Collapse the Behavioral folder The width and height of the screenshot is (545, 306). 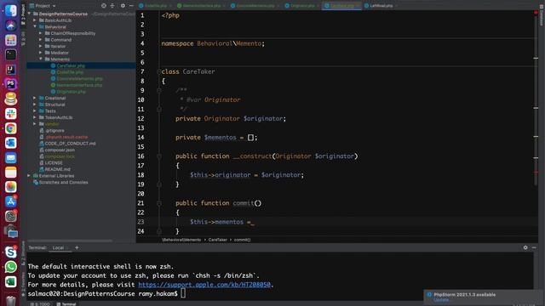click(35, 26)
